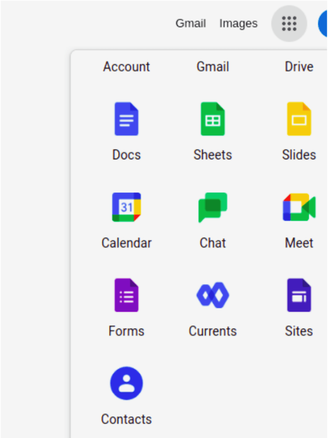
Task: Launch the green Sheets app icon
Action: [x=212, y=119]
